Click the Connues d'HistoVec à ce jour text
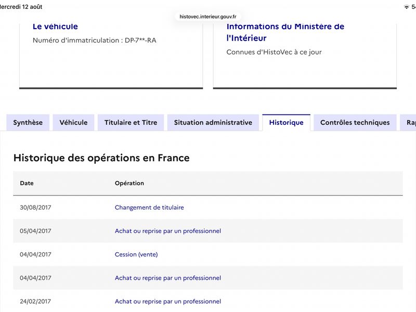This screenshot has width=416, height=312. [x=274, y=52]
